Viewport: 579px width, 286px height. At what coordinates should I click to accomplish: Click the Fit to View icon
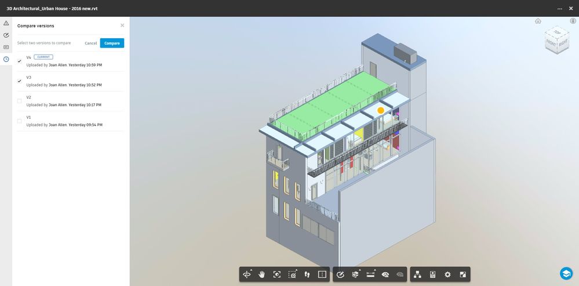tap(277, 274)
